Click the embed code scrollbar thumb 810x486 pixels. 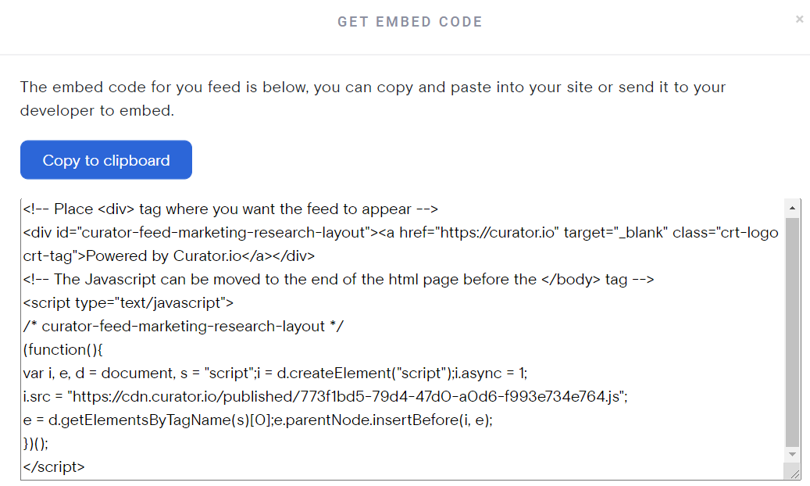tap(793, 328)
